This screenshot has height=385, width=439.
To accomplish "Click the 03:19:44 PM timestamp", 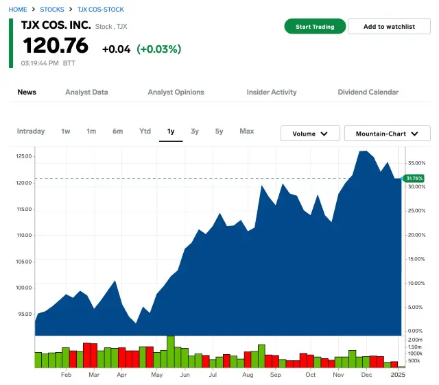I will [40, 63].
